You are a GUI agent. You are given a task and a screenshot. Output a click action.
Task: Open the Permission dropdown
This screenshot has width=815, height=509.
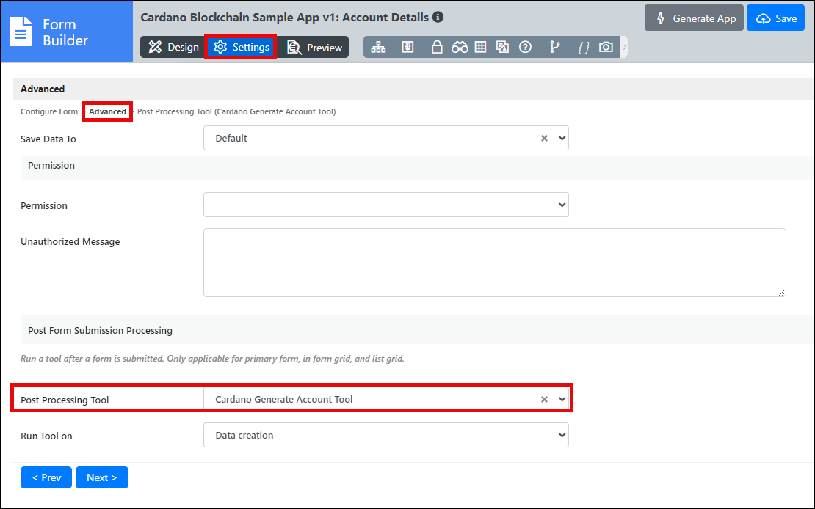point(385,205)
